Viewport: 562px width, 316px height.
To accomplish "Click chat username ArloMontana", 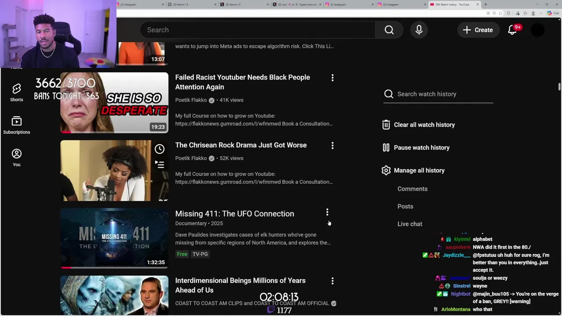I will [456, 309].
